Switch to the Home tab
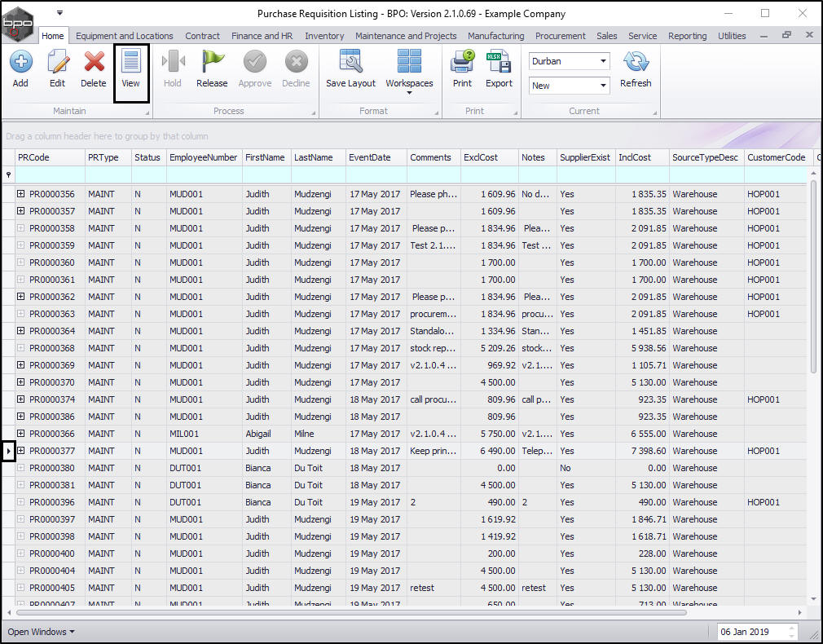This screenshot has width=823, height=644. (x=53, y=36)
